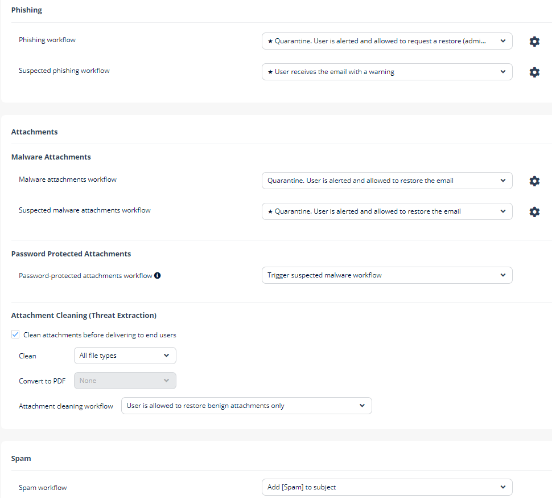This screenshot has width=552, height=498.
Task: Open Suspected phishing workflow gear settings
Action: click(534, 72)
